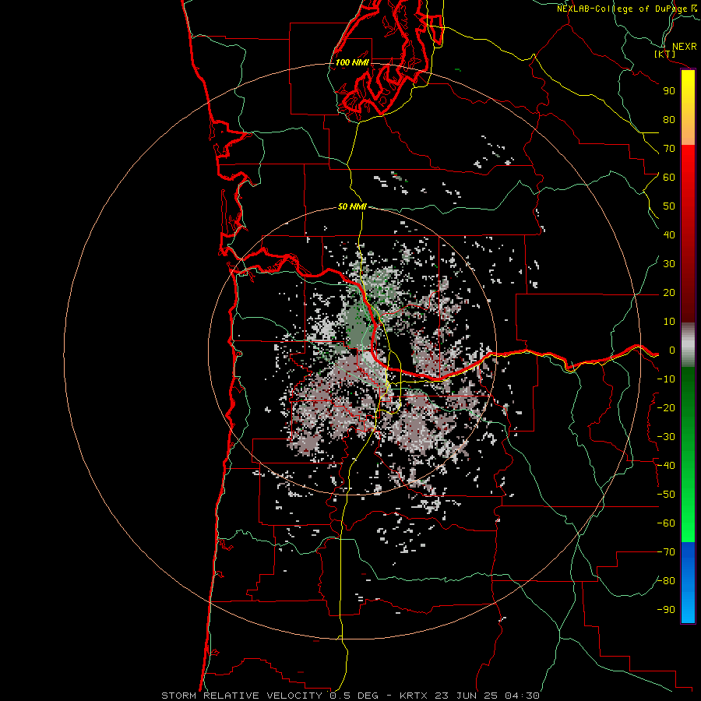The height and width of the screenshot is (701, 701).
Task: Click the positive 10 velocity scale label
Action: click(669, 322)
